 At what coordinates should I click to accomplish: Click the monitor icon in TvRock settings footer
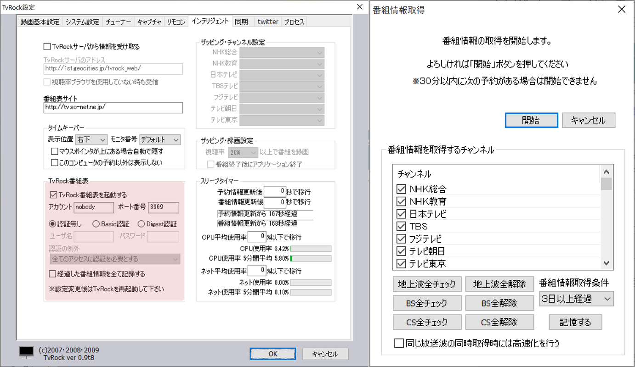pos(27,352)
